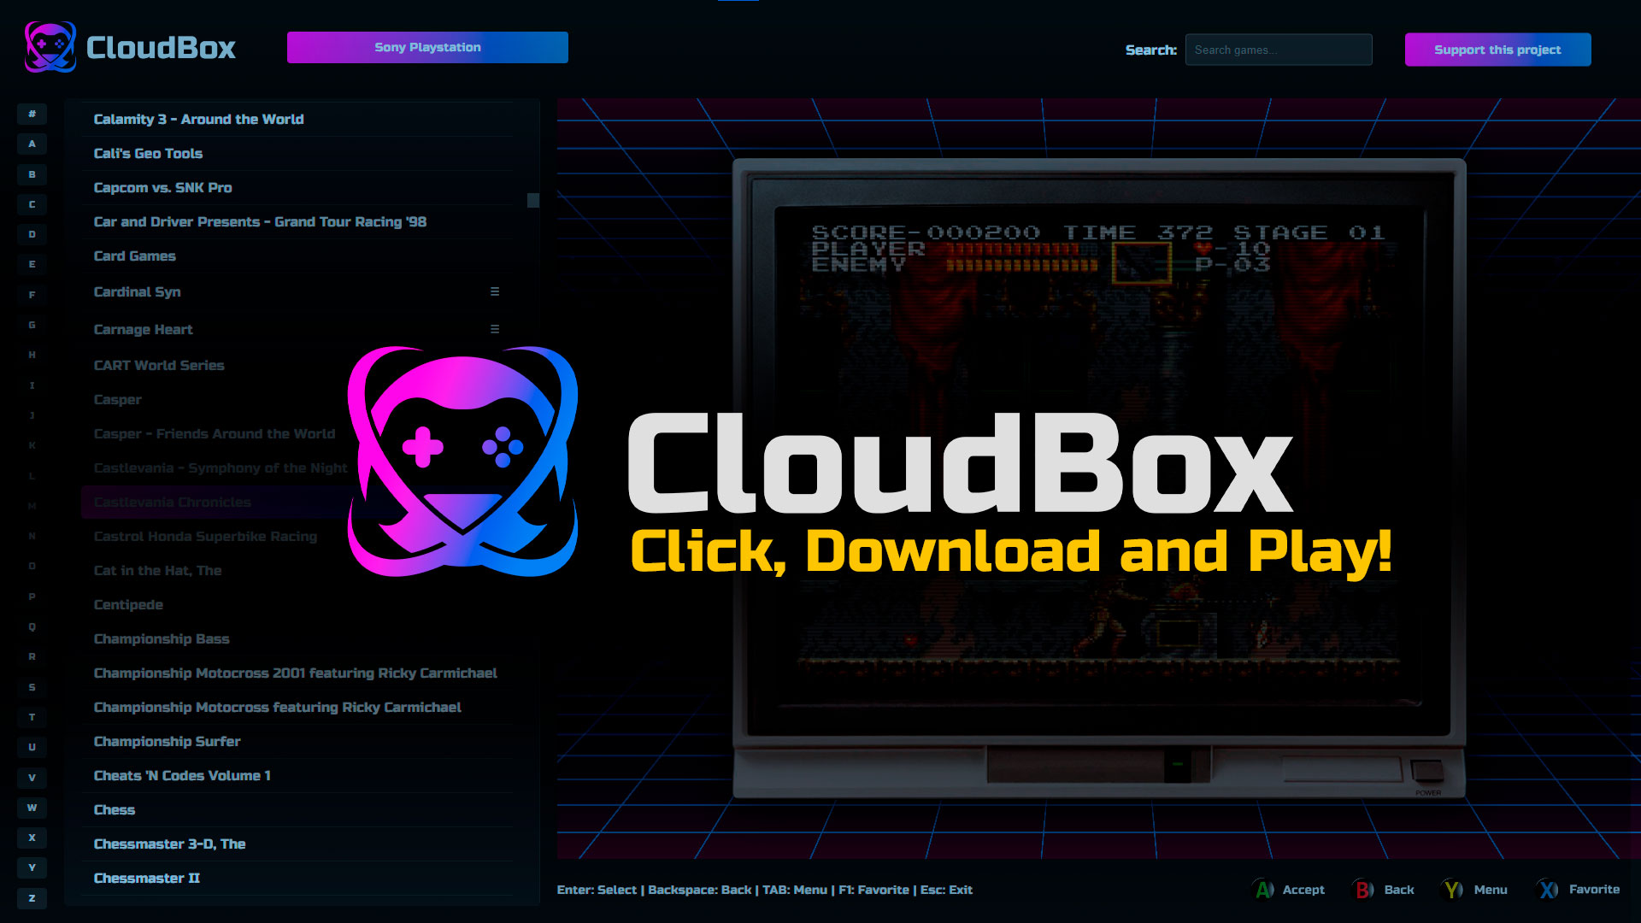Select Championship Motocross 2001 featuring Ricky Carmichael
Screen dimensions: 1641x923
coord(297,673)
